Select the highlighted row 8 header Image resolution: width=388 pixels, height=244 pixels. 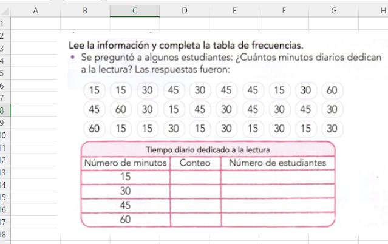tap(5, 110)
